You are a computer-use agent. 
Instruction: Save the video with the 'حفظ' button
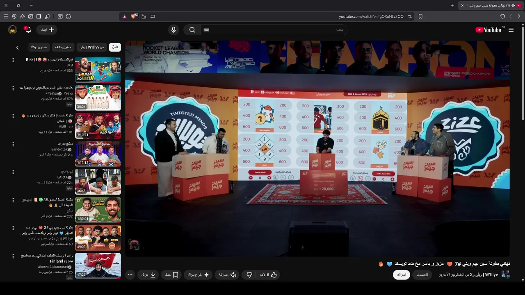coord(171,275)
